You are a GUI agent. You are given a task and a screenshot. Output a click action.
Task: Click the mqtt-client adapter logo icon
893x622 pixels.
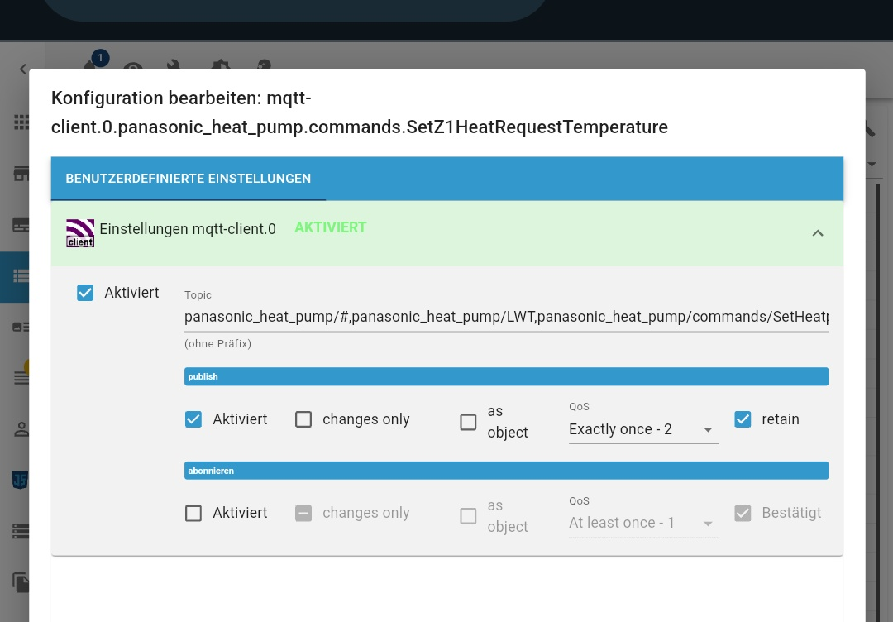(80, 232)
